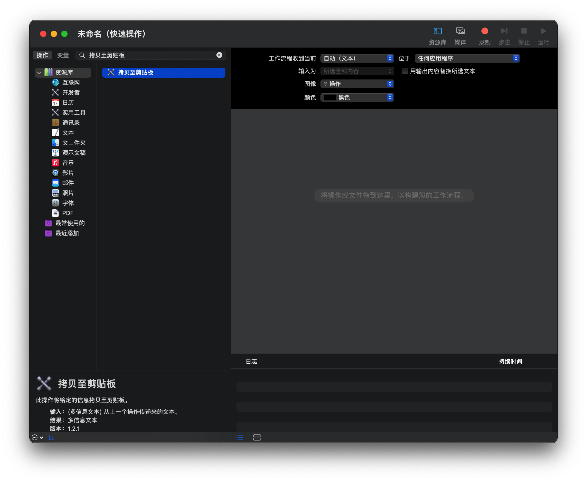This screenshot has width=587, height=482.
Task: Open the 黑色 color dropdown
Action: pyautogui.click(x=357, y=98)
